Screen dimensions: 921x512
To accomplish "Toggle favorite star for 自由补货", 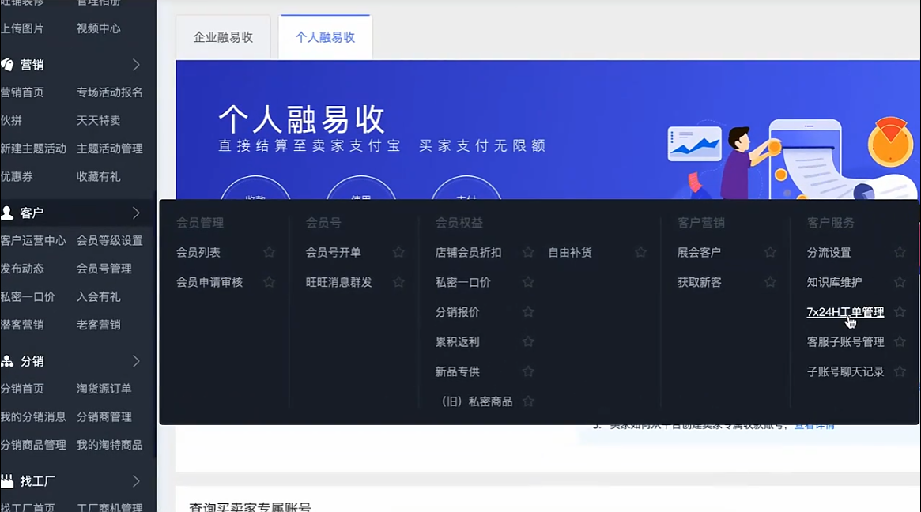I will (640, 253).
